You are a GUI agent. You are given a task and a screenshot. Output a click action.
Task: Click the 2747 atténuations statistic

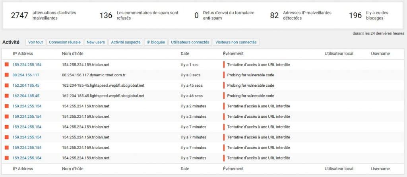(x=44, y=16)
